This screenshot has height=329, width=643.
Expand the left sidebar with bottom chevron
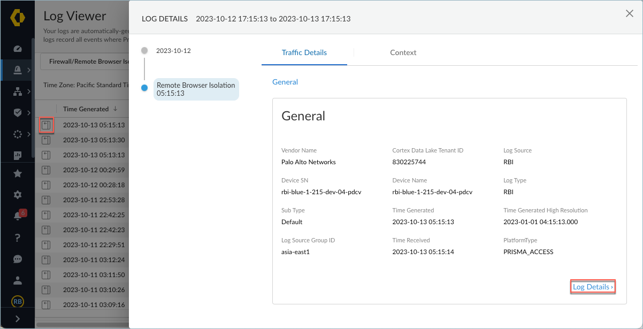tap(18, 319)
